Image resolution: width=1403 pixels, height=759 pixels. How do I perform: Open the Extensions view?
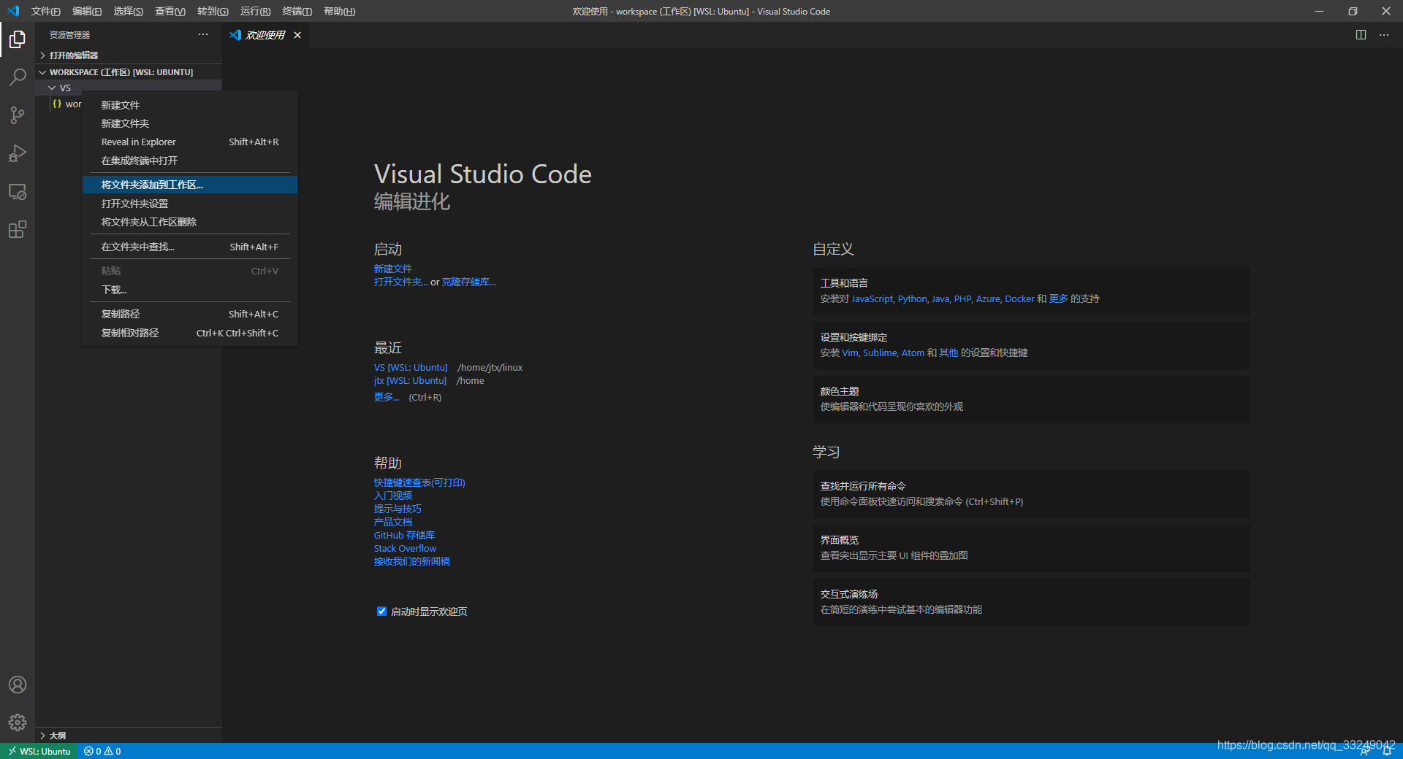[18, 230]
